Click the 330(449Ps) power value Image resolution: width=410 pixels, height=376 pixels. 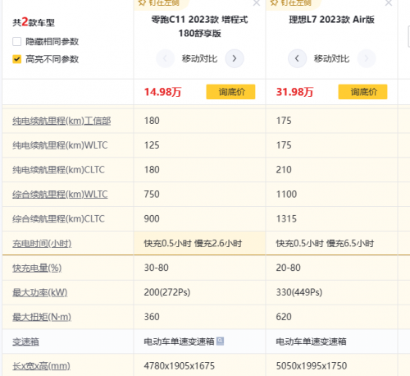click(299, 292)
